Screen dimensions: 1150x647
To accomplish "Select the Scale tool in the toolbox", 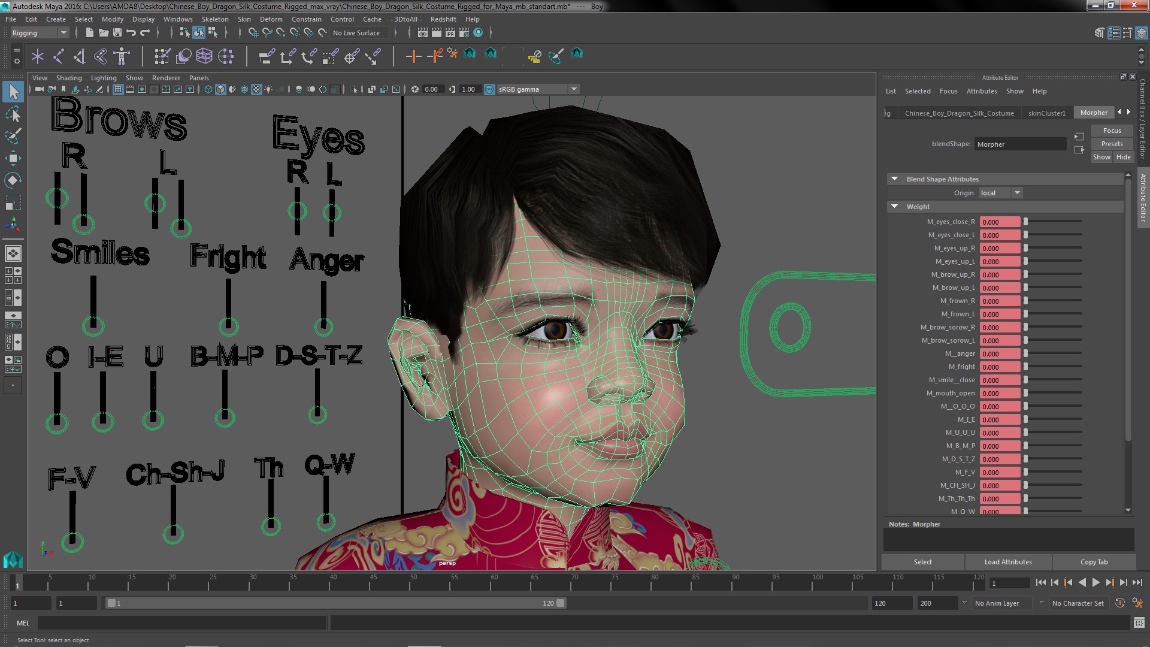I will click(x=13, y=202).
